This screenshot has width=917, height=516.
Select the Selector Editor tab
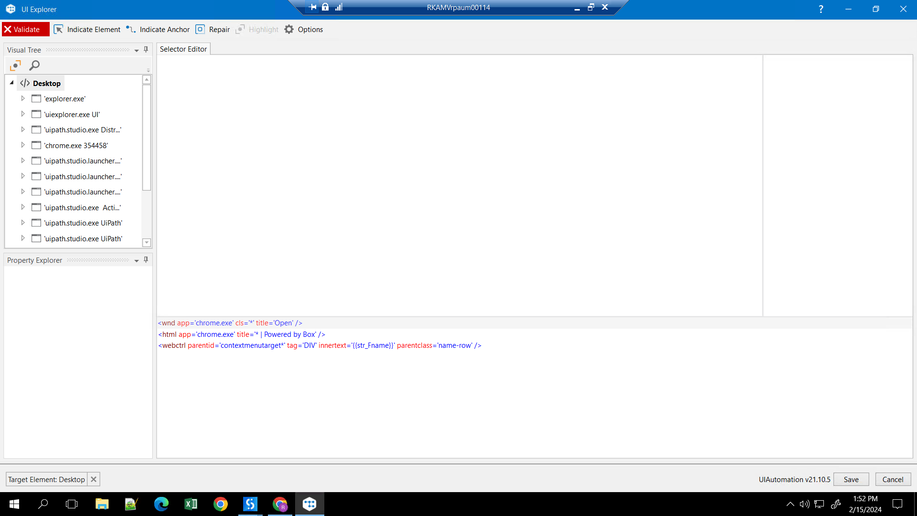(x=183, y=49)
